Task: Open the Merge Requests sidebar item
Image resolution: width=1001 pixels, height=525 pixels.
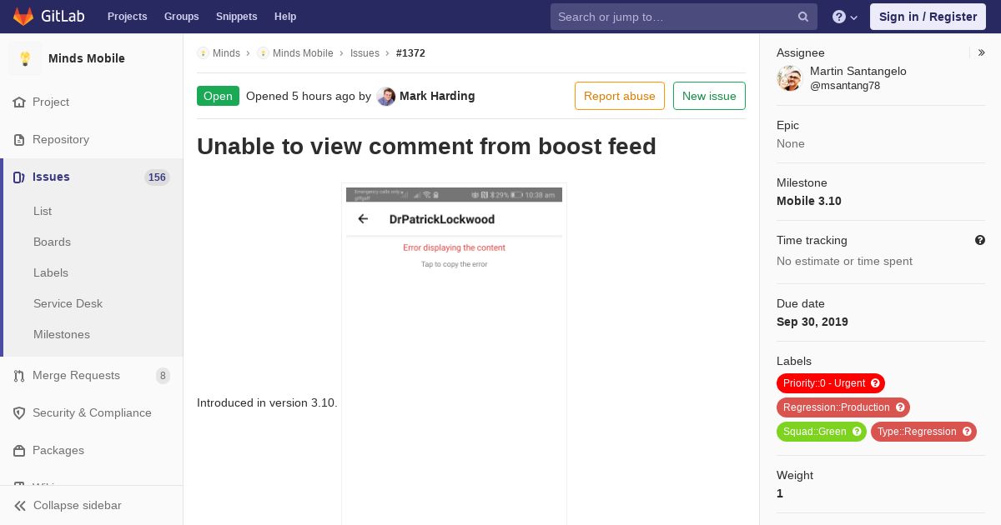Action: 92,376
